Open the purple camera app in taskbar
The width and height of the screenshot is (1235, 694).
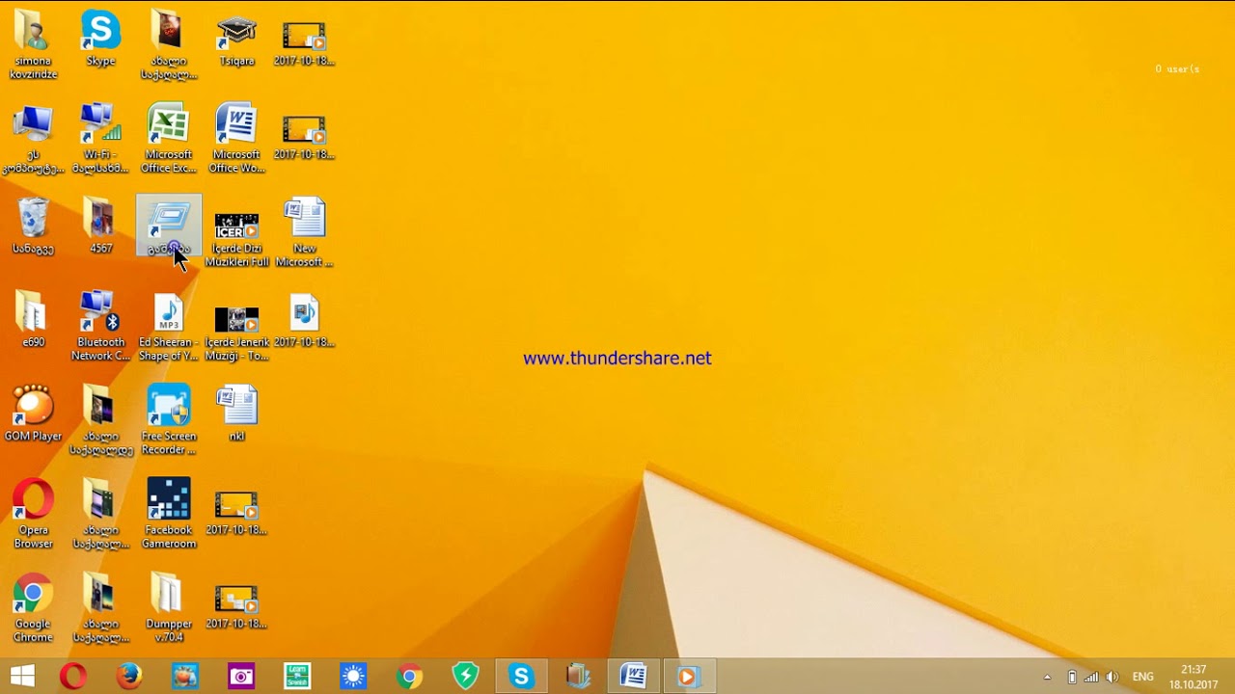tap(241, 677)
